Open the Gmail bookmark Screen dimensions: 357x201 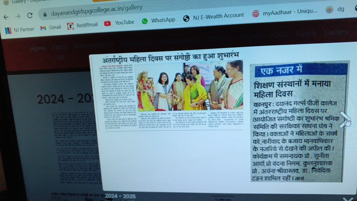coord(51,27)
